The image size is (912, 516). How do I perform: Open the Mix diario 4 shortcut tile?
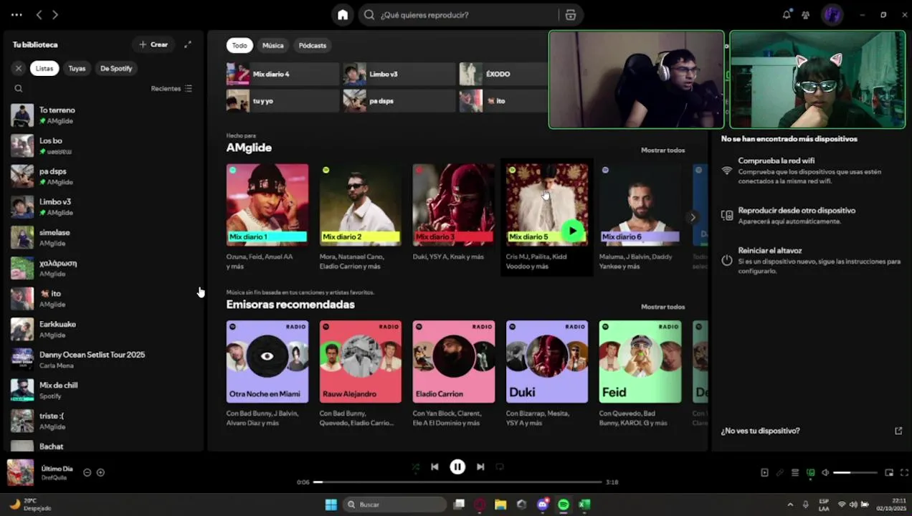pos(282,74)
